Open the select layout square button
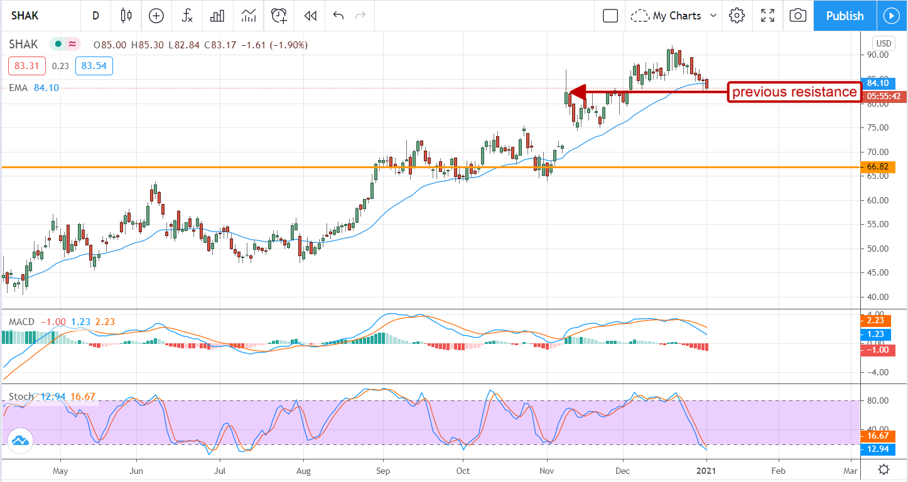908x482 pixels. (610, 16)
